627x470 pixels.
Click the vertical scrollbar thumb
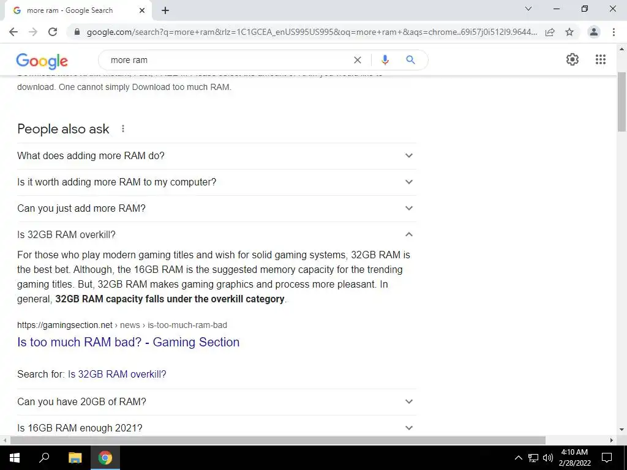[x=621, y=102]
